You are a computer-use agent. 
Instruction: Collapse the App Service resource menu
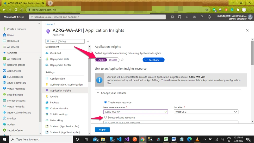point(88,41)
